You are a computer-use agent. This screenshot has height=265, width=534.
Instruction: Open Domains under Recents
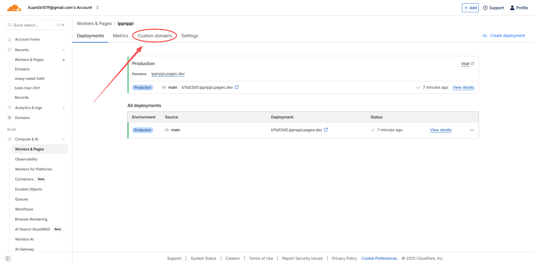22,69
